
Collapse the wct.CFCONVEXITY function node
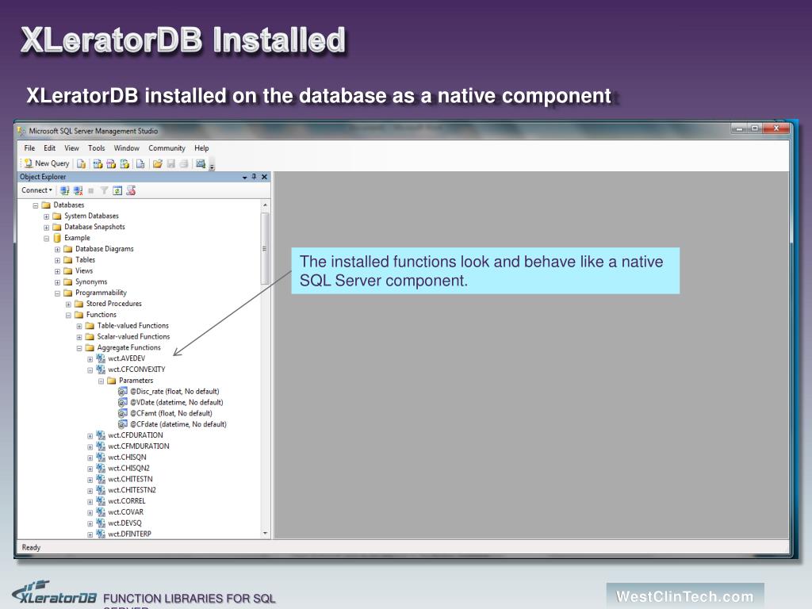[90, 370]
